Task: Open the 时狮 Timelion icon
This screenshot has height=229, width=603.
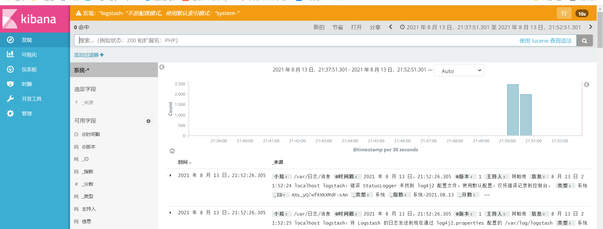Action: (x=10, y=84)
